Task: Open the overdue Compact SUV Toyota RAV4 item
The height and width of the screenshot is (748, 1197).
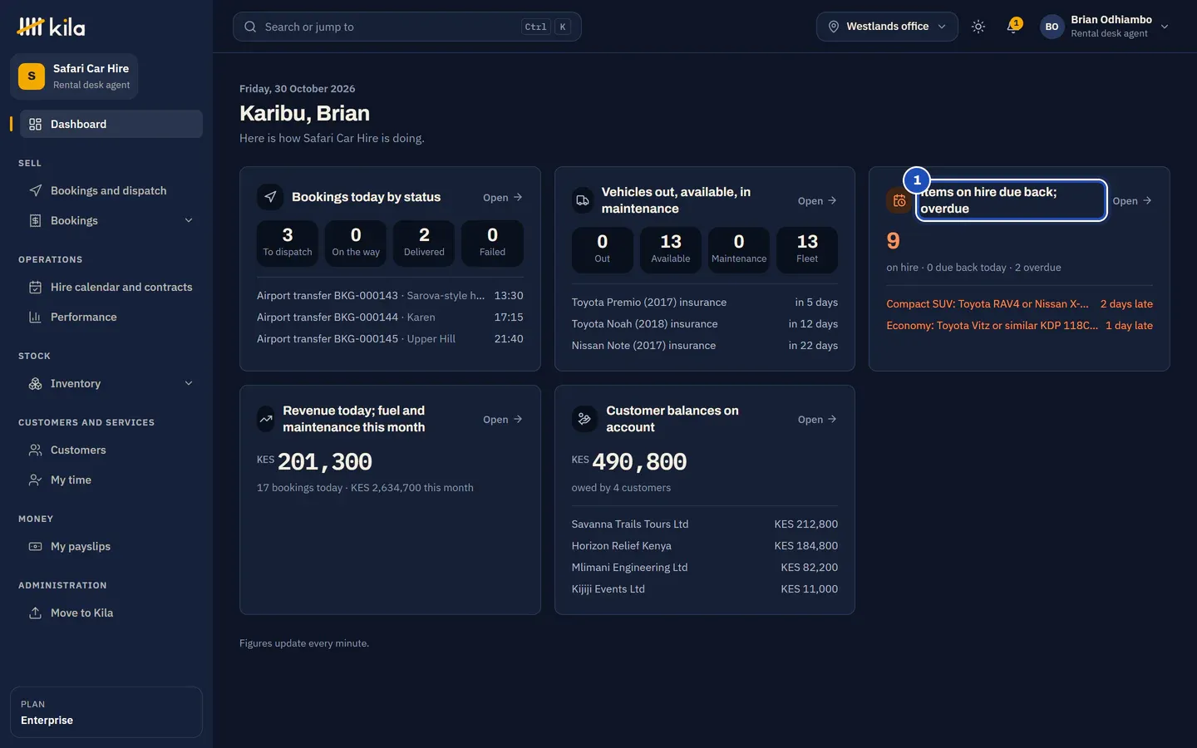Action: (1019, 303)
